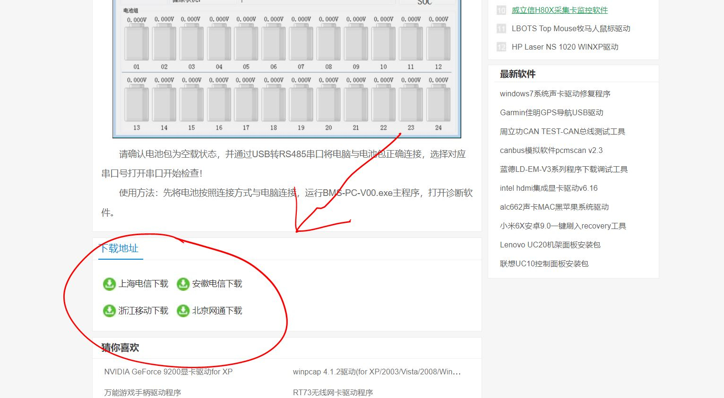Screen dimensions: 724x398
Task: Click rank 12 badge beside HP Laser NS 1020
Action: coord(501,47)
